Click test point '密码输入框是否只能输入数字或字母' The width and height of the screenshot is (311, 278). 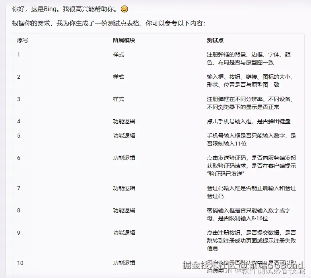pyautogui.click(x=249, y=214)
